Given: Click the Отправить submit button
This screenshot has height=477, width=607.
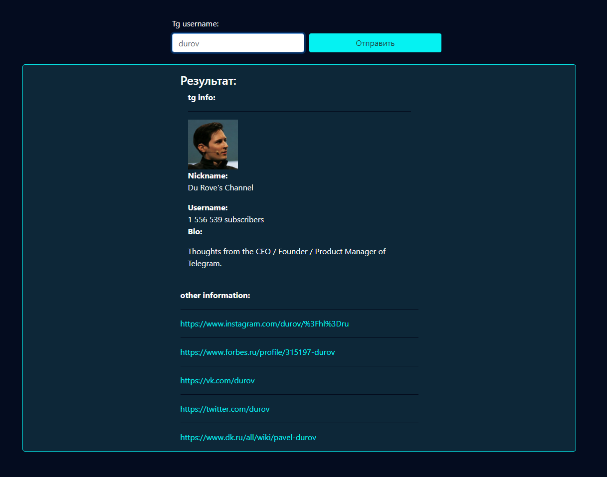Looking at the screenshot, I should click(x=375, y=43).
